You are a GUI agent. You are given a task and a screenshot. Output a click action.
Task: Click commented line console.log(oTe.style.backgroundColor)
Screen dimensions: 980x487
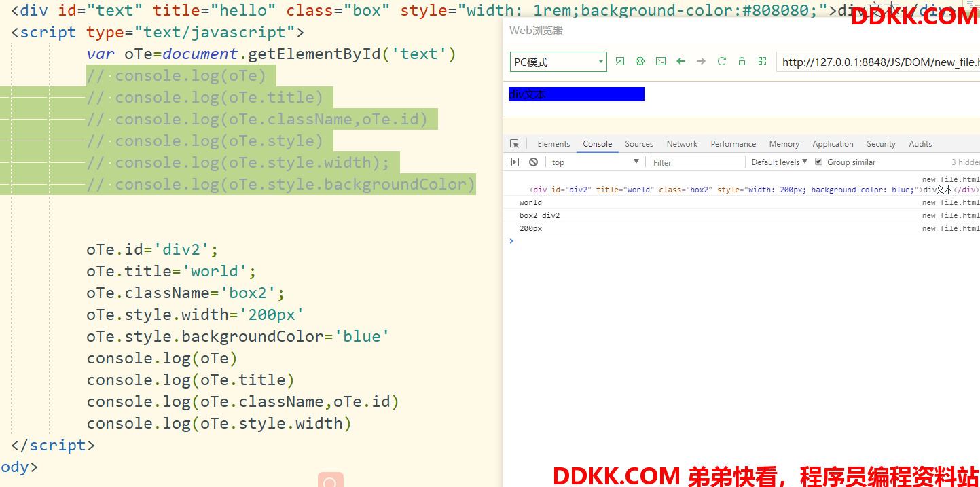pyautogui.click(x=280, y=184)
